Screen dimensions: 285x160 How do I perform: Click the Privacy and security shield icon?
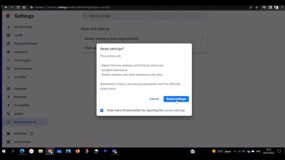click(x=8, y=44)
